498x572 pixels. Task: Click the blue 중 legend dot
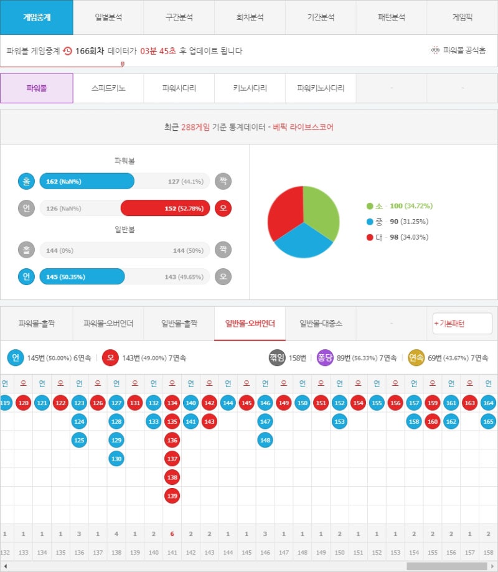pos(370,222)
